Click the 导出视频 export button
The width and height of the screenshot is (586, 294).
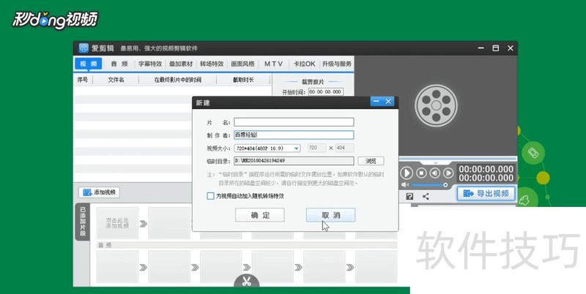click(486, 194)
